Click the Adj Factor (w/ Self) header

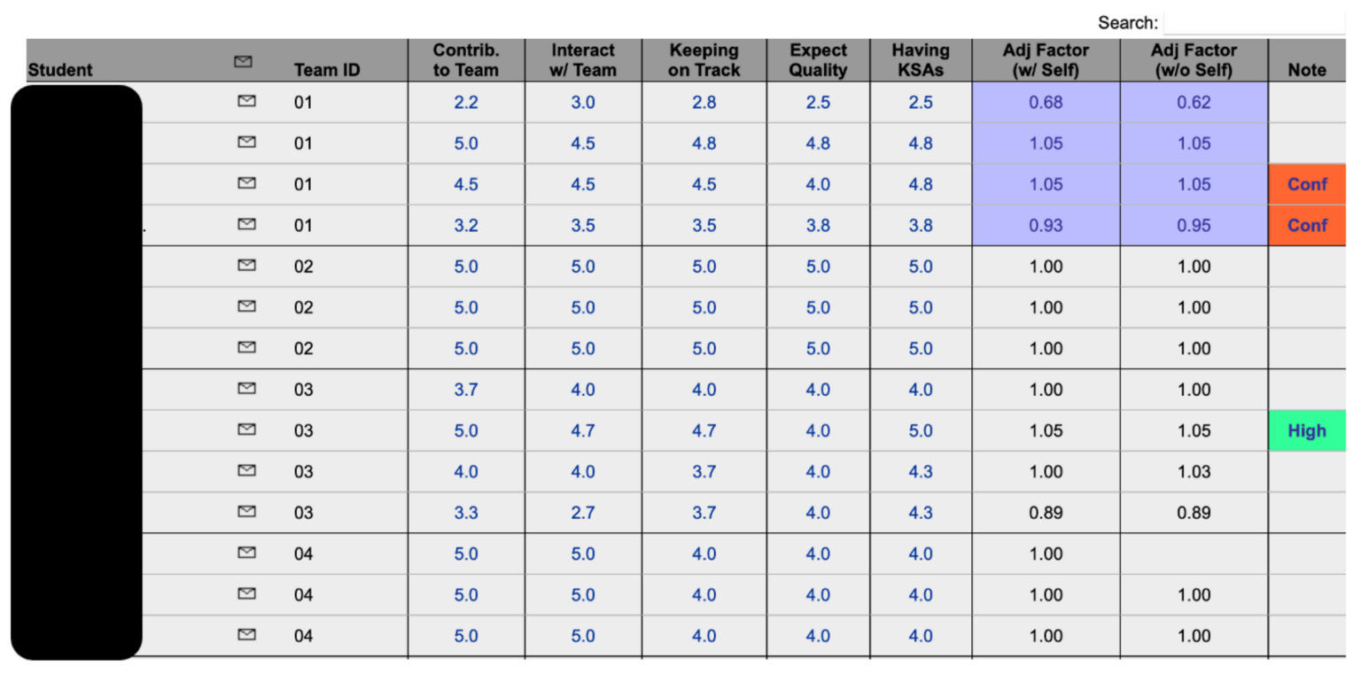1046,60
